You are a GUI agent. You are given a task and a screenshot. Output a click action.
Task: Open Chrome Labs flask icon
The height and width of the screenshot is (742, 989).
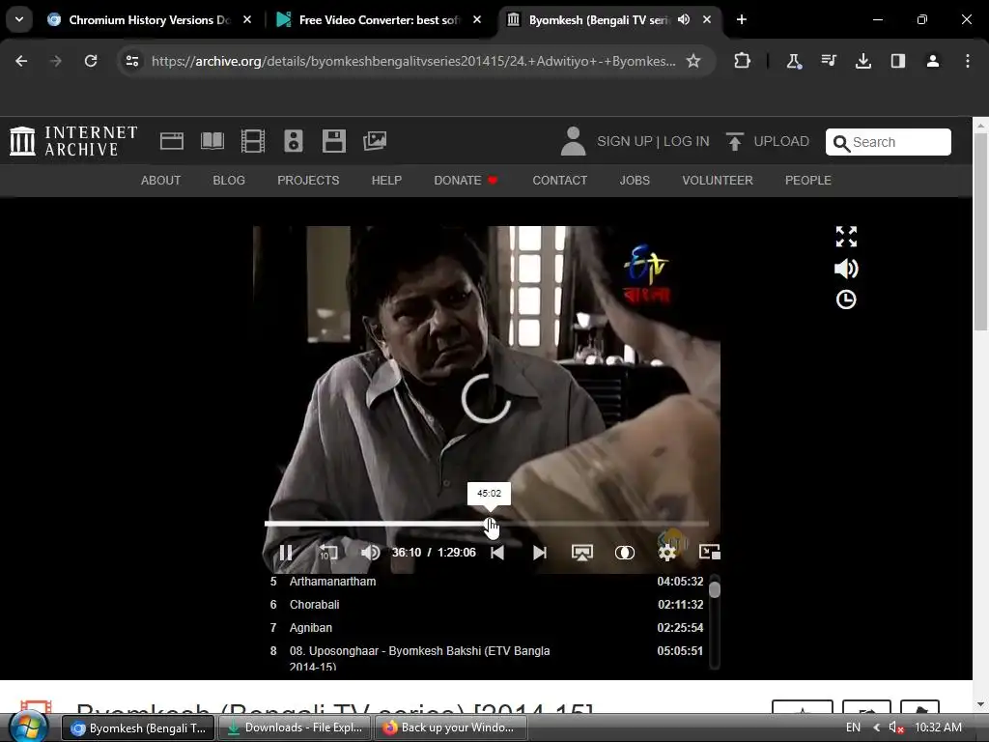pyautogui.click(x=794, y=61)
